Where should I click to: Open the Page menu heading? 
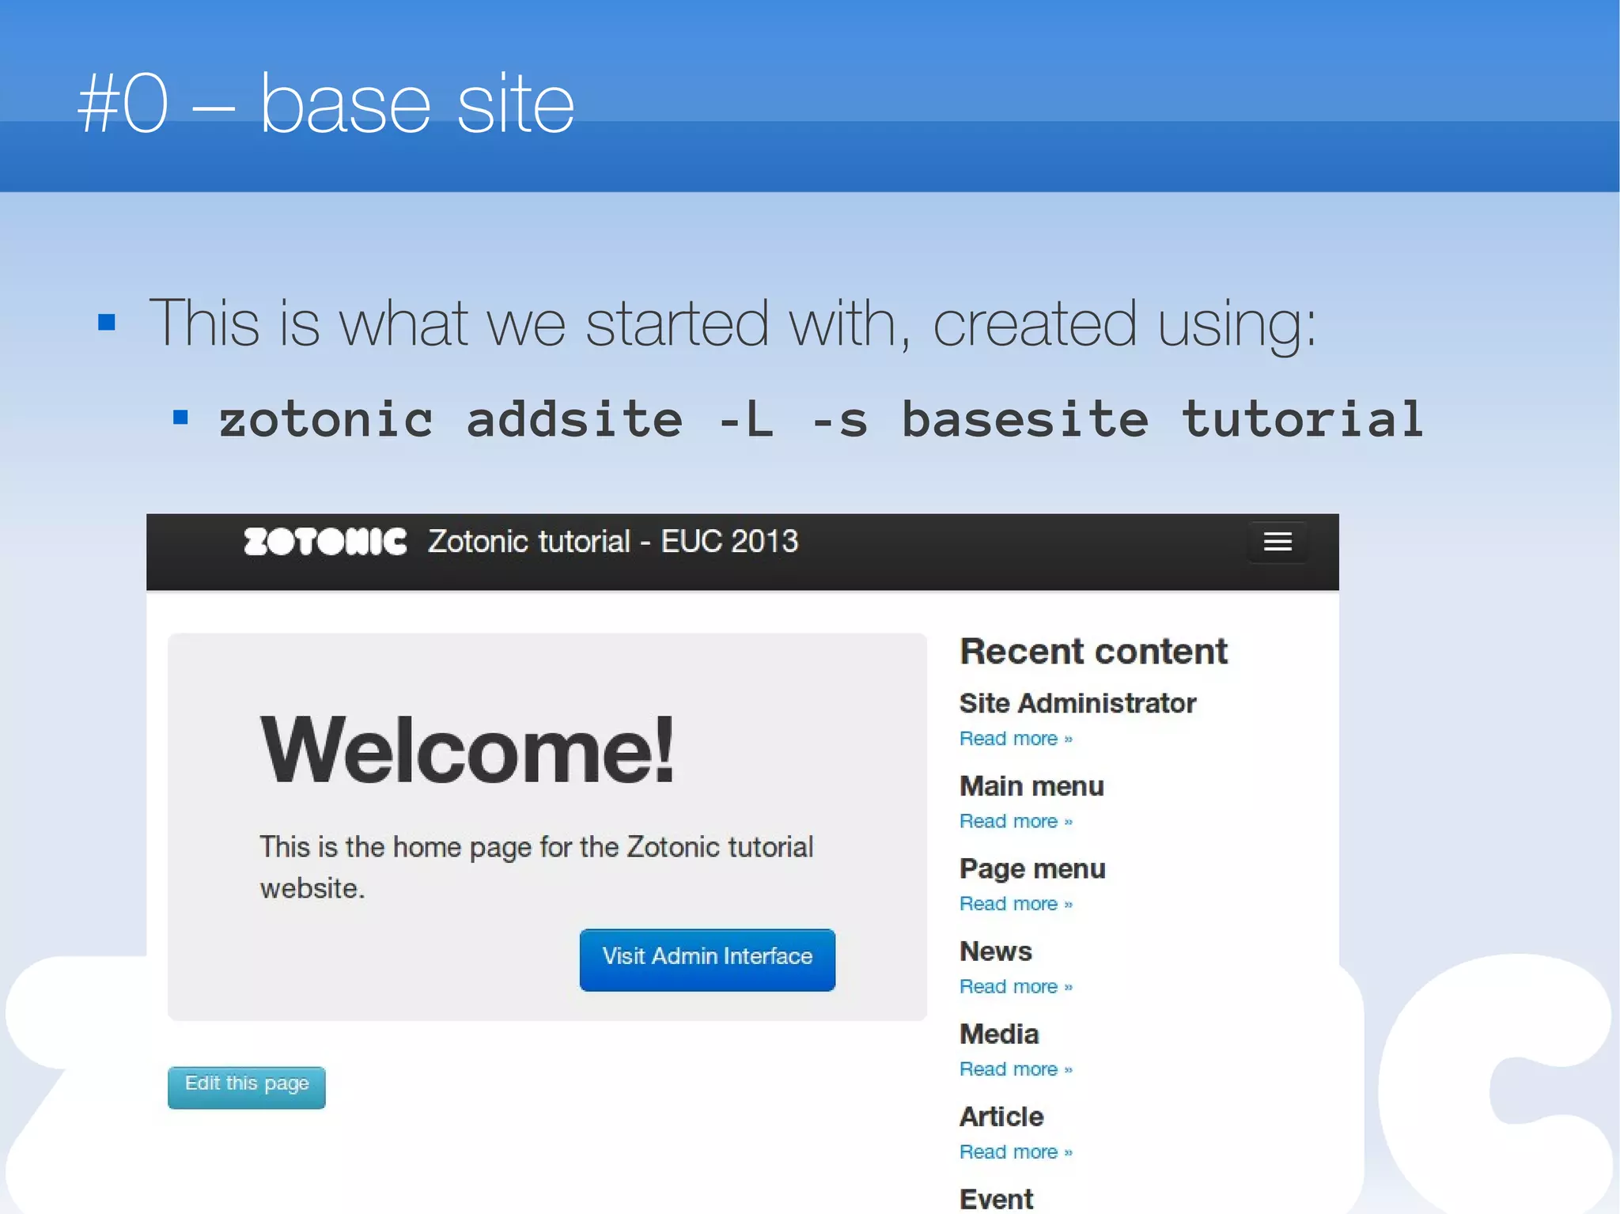click(x=1032, y=869)
